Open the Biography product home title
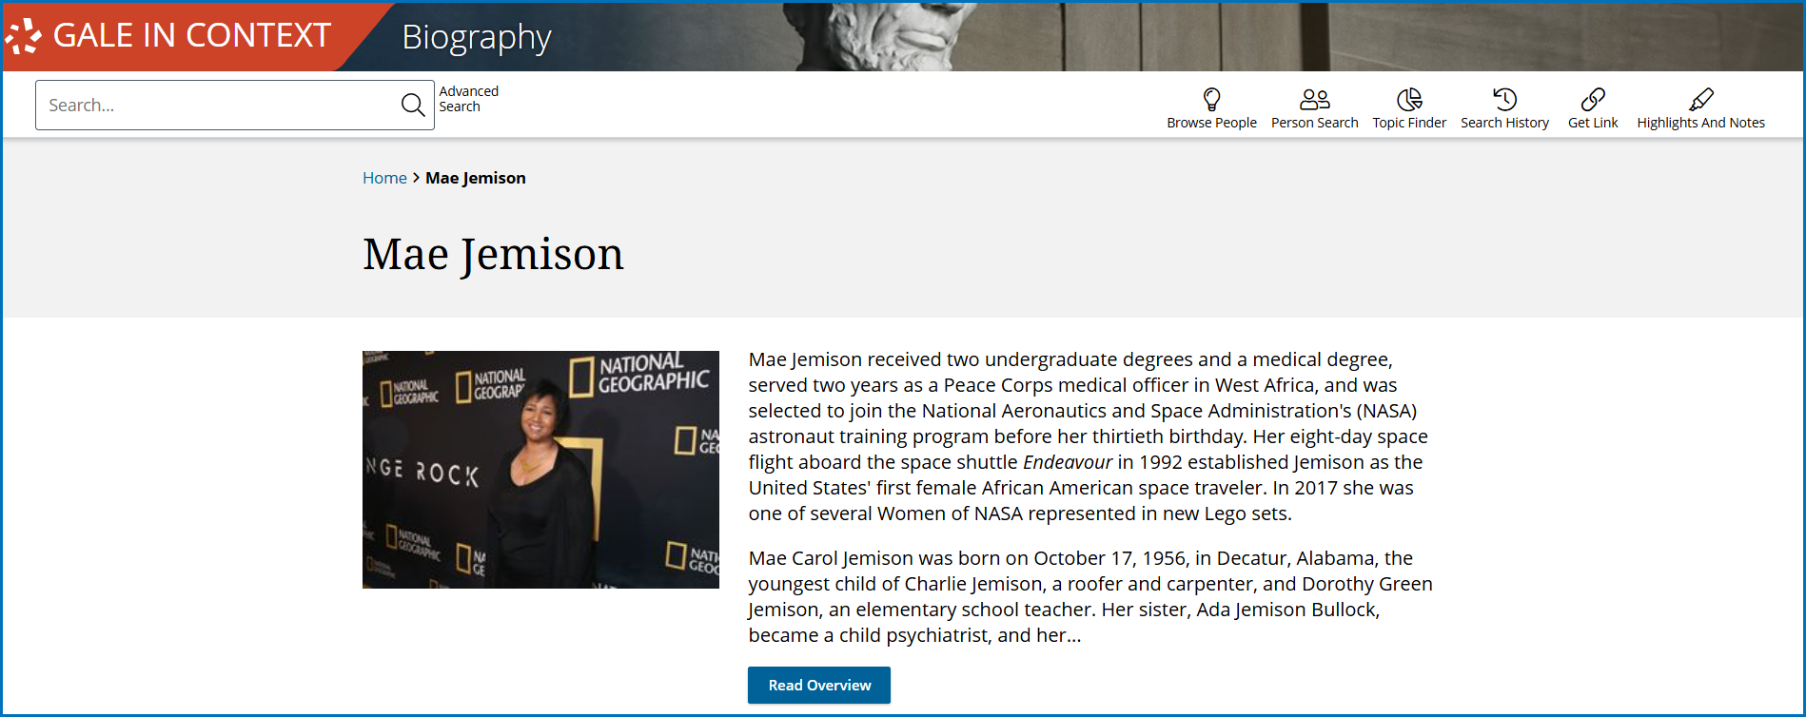This screenshot has height=717, width=1806. 476,37
